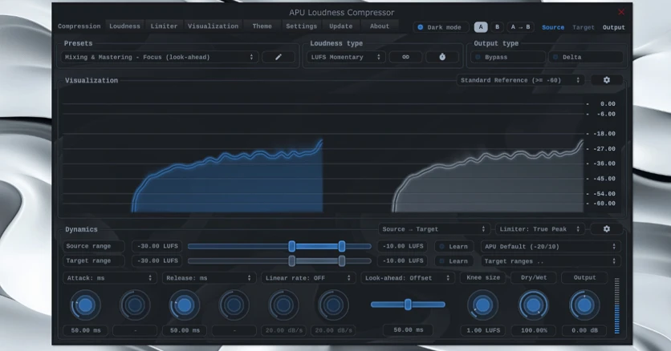Switch to the Loudness tab
671x351 pixels.
coord(124,26)
